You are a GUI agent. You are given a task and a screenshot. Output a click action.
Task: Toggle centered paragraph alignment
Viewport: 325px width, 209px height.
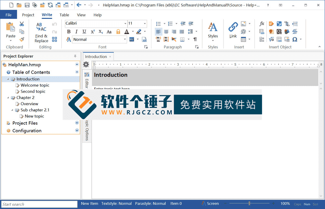pyautogui.click(x=166, y=31)
